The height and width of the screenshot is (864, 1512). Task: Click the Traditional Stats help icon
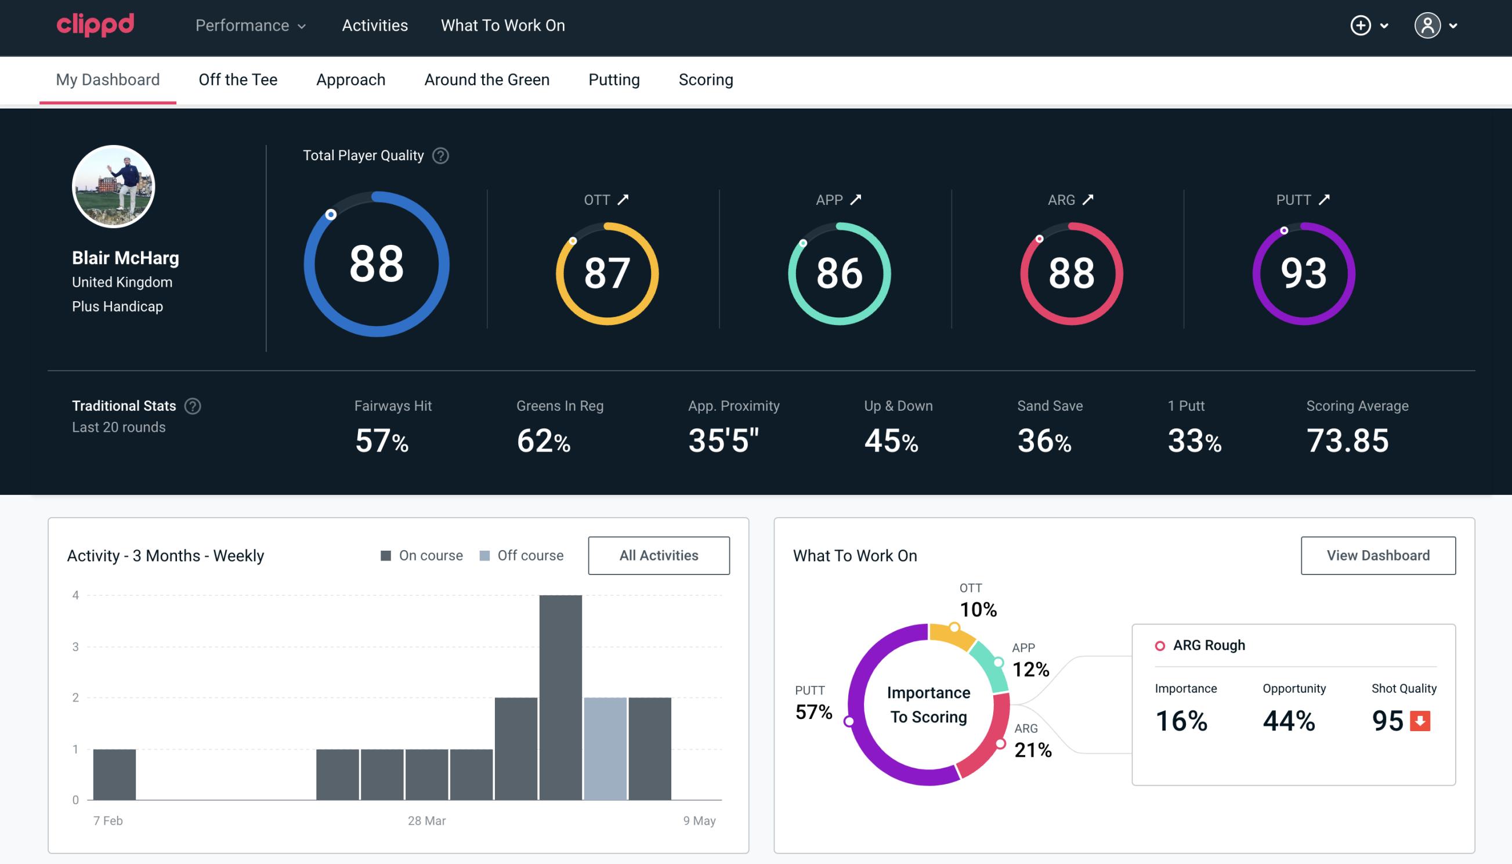(x=192, y=406)
